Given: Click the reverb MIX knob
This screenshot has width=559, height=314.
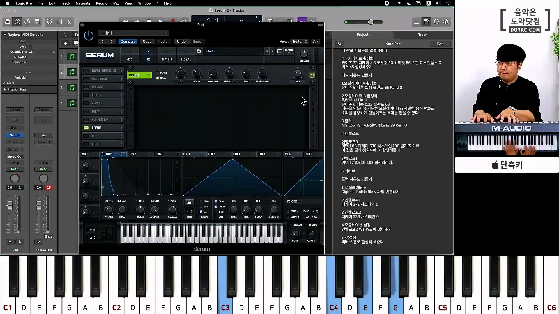Looking at the screenshot, I should (297, 73).
